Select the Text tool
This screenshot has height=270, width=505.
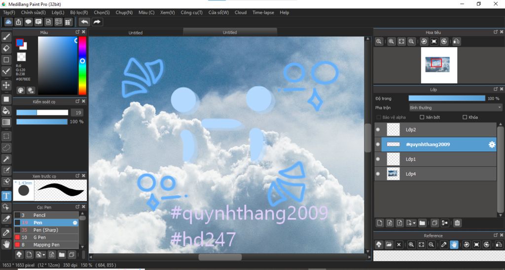6,196
